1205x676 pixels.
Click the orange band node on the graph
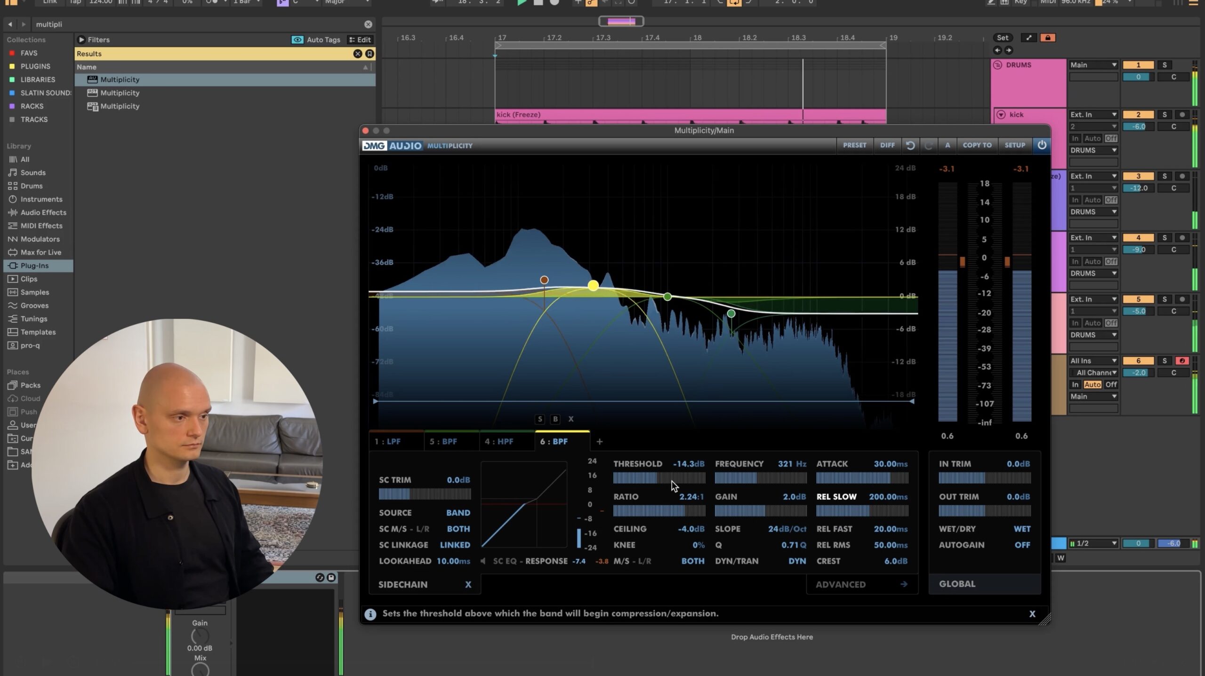pyautogui.click(x=544, y=280)
